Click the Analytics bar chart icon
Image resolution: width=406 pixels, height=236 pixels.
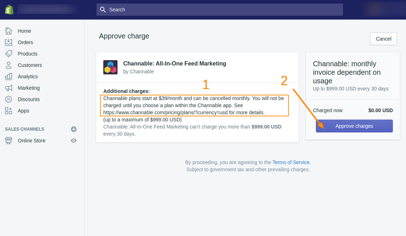(x=9, y=77)
